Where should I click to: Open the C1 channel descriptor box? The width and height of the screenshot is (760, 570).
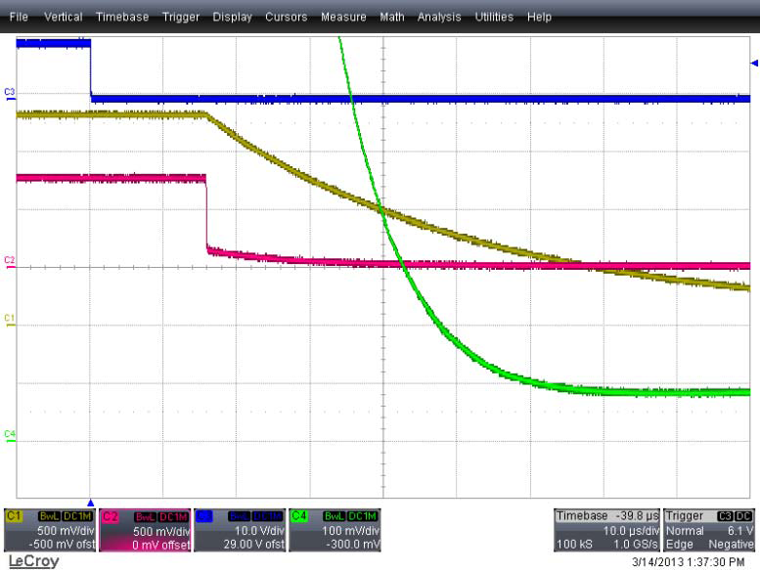click(49, 529)
